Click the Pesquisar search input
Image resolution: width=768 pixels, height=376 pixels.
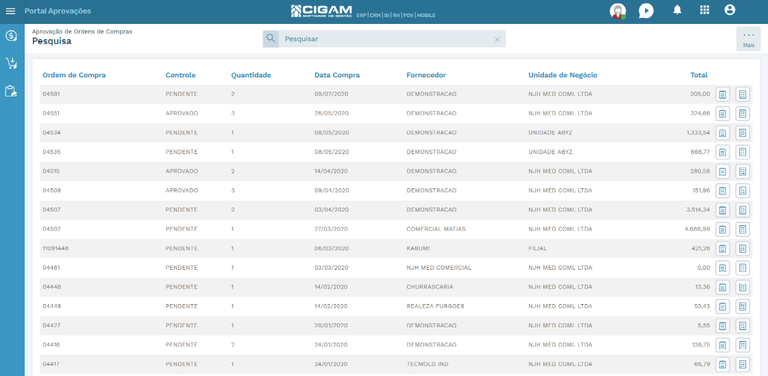(387, 38)
